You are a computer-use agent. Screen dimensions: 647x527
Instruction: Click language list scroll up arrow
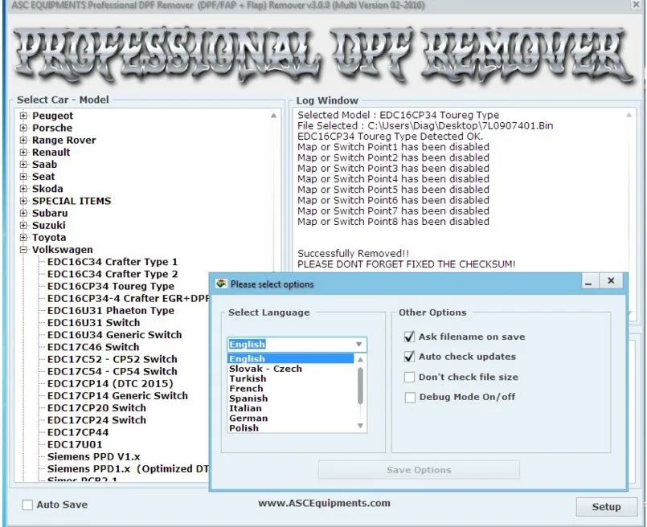click(x=360, y=360)
